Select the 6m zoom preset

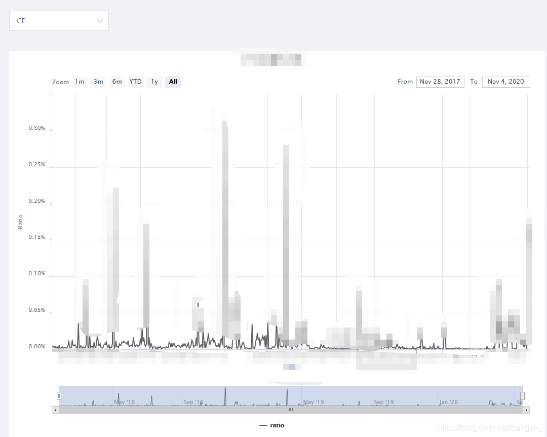point(116,82)
